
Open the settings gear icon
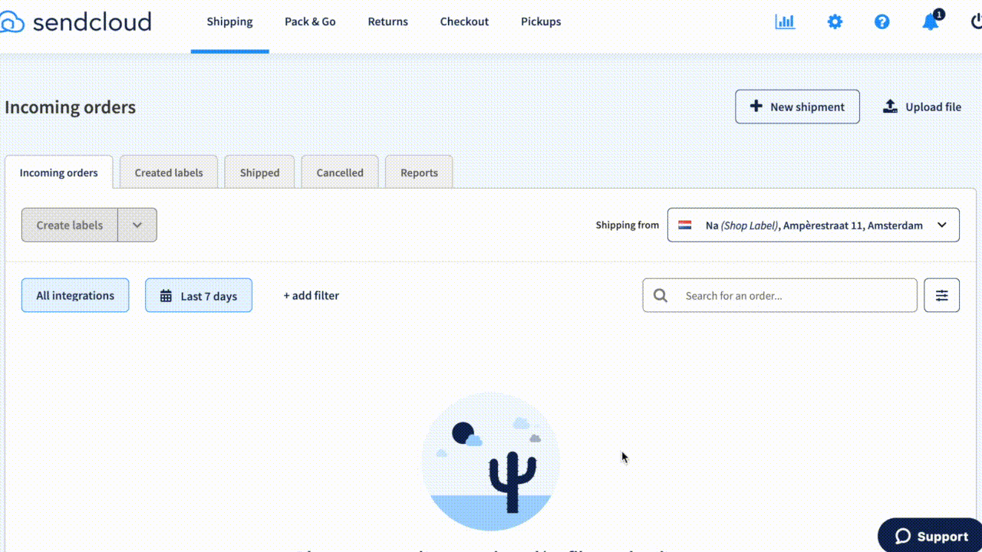(x=835, y=21)
